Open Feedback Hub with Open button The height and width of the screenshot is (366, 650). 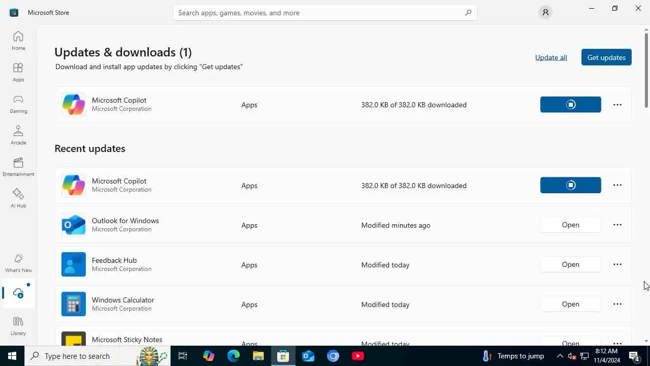[x=571, y=264]
